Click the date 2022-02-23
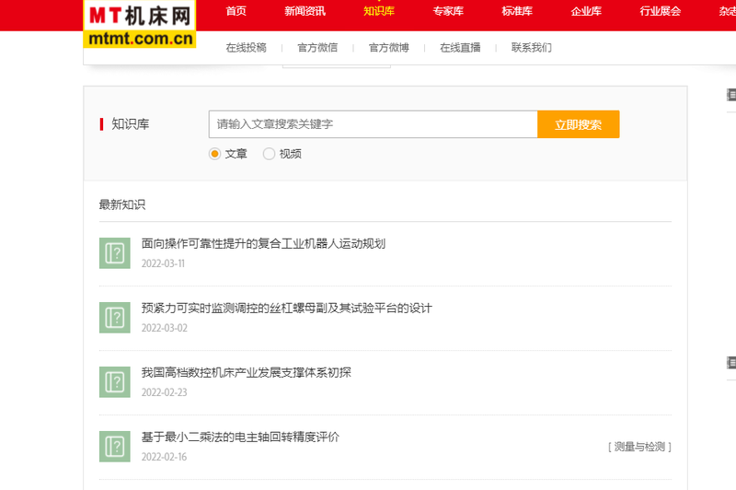The image size is (736, 490). (x=165, y=392)
